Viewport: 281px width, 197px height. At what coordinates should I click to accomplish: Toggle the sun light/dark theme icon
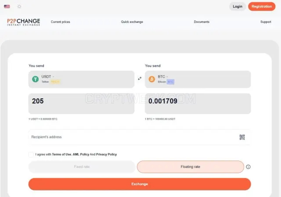click(19, 7)
